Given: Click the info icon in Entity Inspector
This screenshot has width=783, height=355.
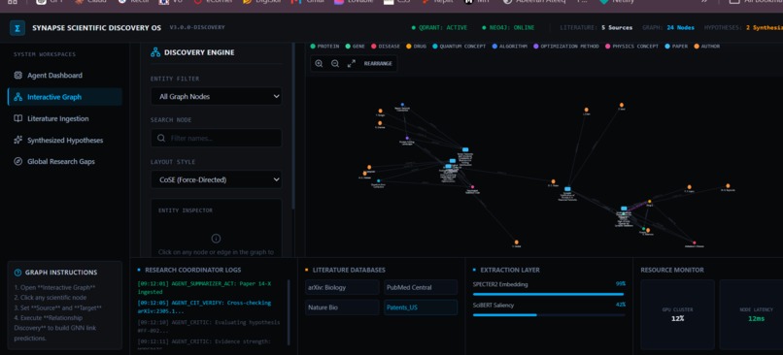Looking at the screenshot, I should [216, 239].
